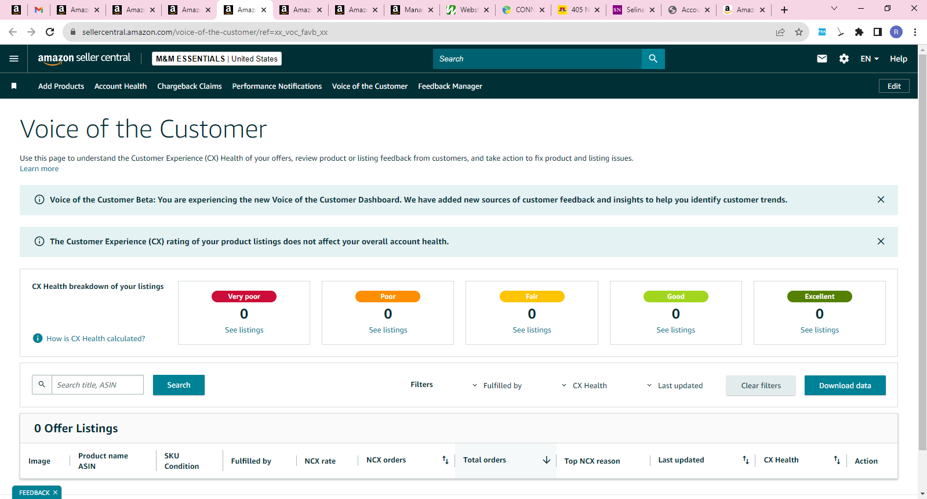This screenshot has height=499, width=927.
Task: Open Add Products from favorites bar
Action: [61, 86]
